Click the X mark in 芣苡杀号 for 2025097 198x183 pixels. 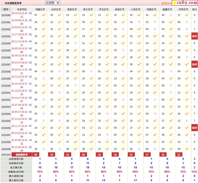point(107,135)
